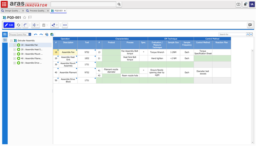Close the PQD-001 tab
Viewport: 256px width, 146px height.
[65, 11]
